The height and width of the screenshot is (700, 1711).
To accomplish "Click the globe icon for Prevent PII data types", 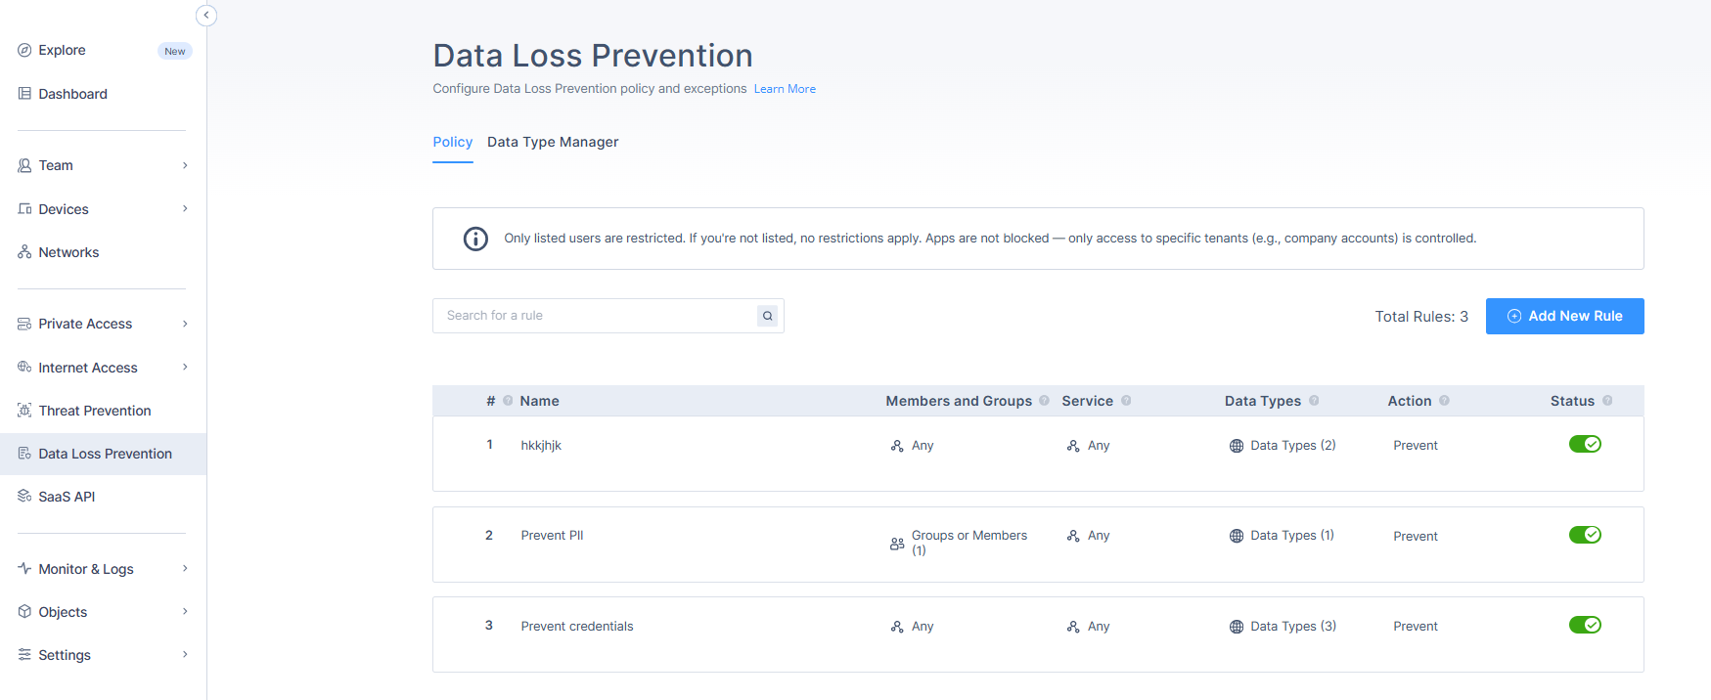I will click(1237, 536).
